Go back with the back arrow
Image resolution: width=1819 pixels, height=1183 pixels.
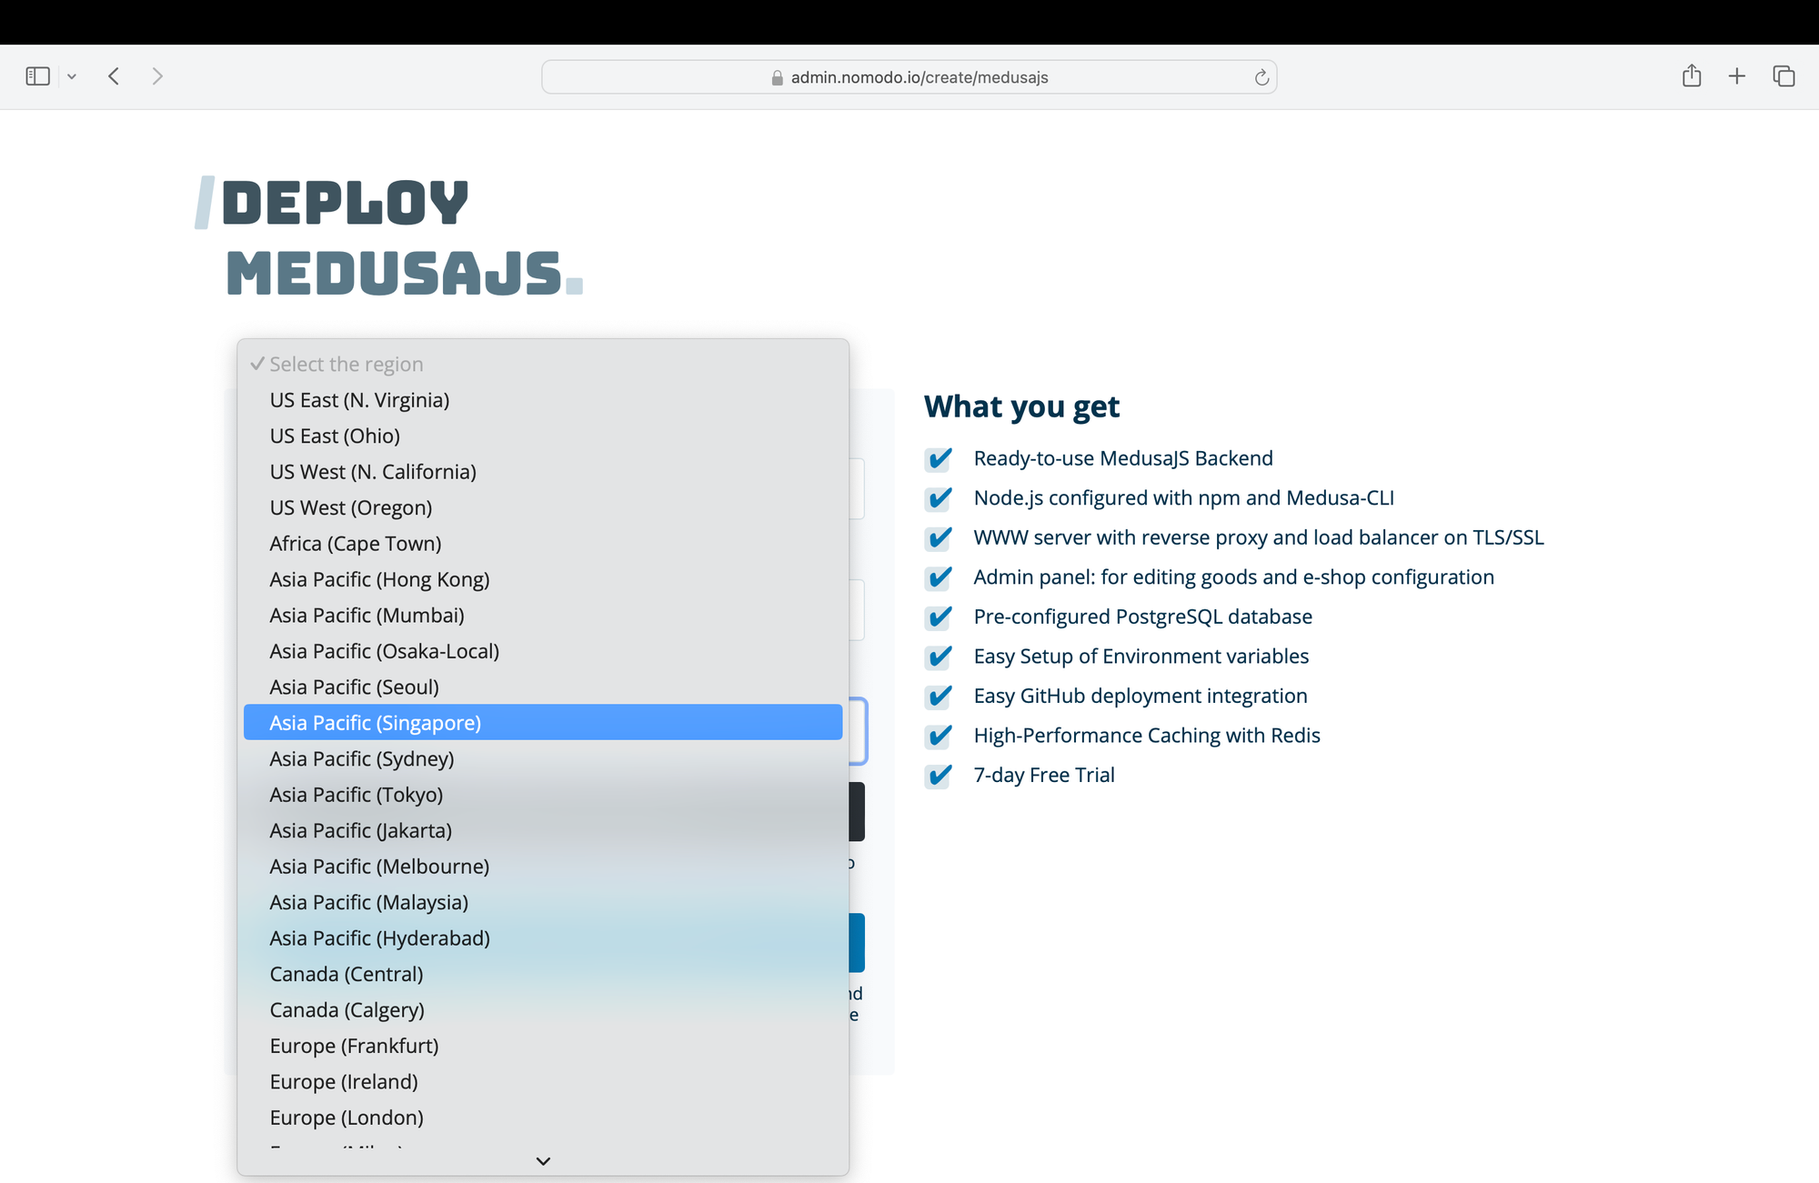(114, 76)
